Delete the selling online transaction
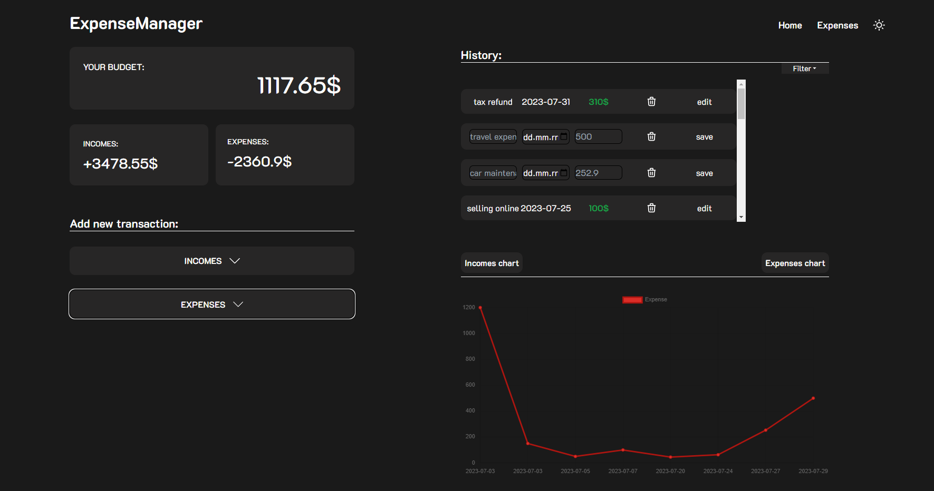The image size is (934, 491). pos(651,208)
